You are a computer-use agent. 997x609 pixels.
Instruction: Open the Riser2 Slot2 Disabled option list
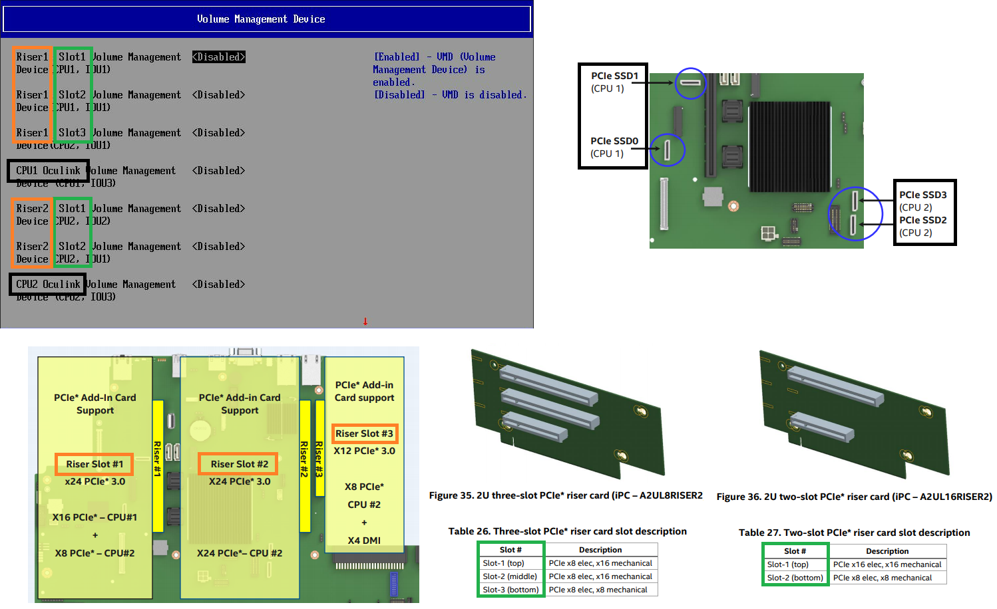click(x=218, y=247)
